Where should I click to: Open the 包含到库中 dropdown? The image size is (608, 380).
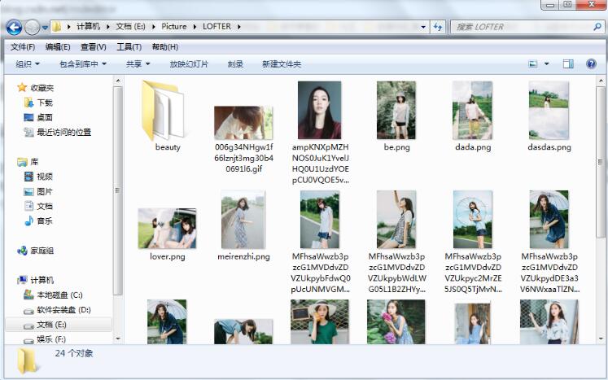coord(83,64)
